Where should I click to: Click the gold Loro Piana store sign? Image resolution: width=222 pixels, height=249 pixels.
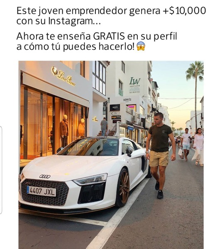[63, 76]
